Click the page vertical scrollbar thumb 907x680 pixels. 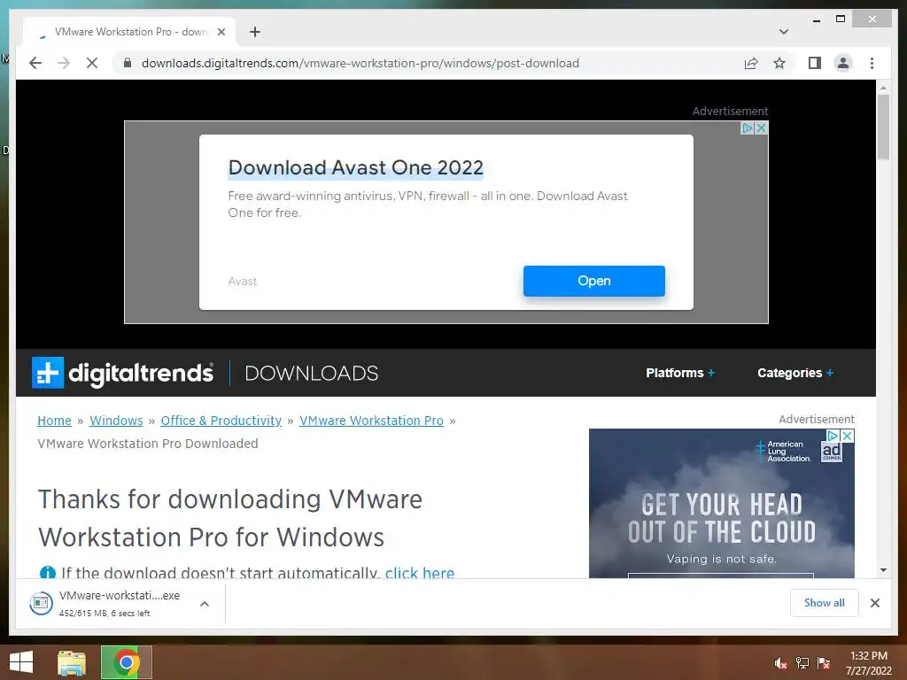tap(883, 127)
